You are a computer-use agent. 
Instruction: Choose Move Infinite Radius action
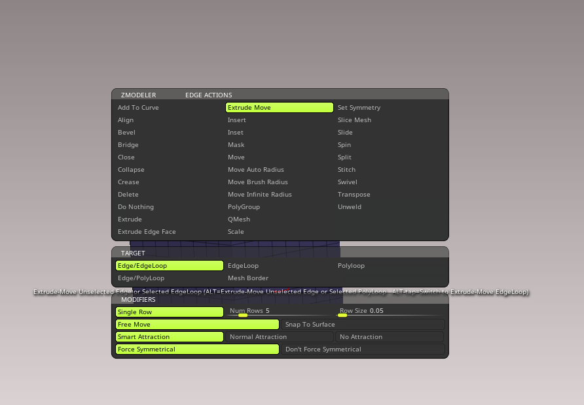tap(260, 194)
